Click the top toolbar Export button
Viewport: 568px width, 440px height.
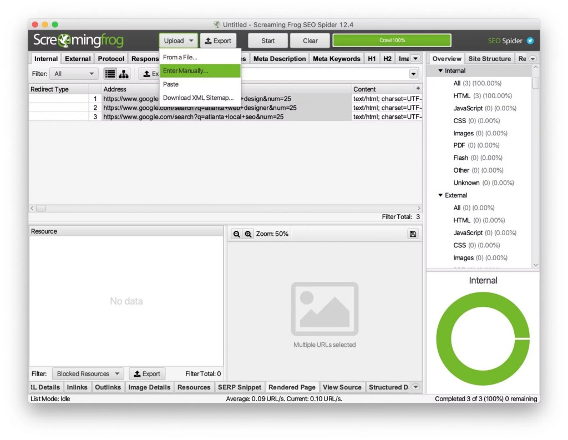click(x=218, y=41)
